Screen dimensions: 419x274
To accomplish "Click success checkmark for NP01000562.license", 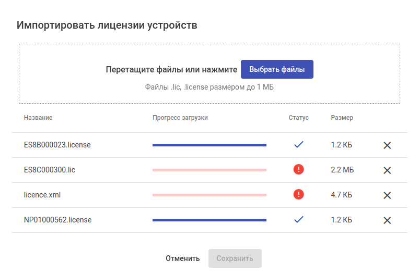I will [x=298, y=220].
